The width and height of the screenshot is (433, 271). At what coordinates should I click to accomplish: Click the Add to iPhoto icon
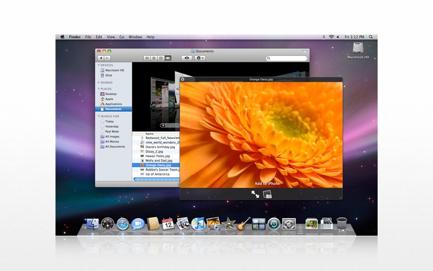click(x=267, y=194)
